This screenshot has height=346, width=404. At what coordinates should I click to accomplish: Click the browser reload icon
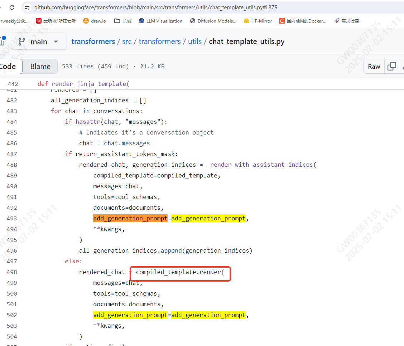[x=12, y=8]
